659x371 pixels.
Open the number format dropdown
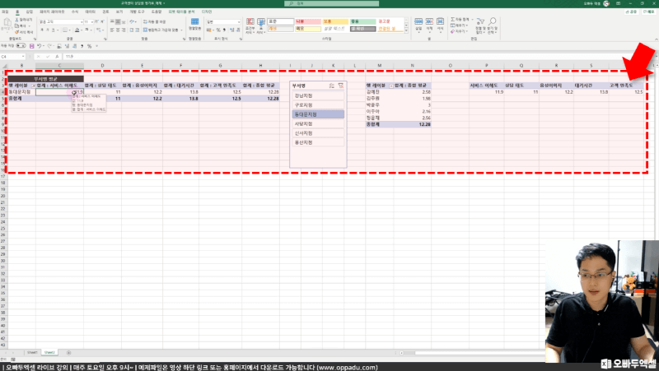[221, 21]
